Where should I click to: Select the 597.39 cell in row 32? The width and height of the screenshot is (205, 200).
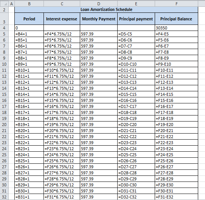[99, 197]
